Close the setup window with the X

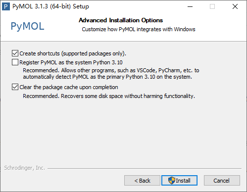click(235, 6)
